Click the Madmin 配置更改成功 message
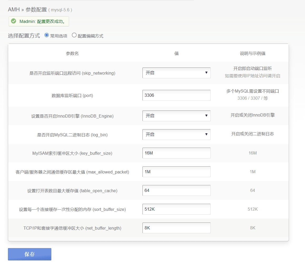The image size is (305, 266). [x=42, y=21]
